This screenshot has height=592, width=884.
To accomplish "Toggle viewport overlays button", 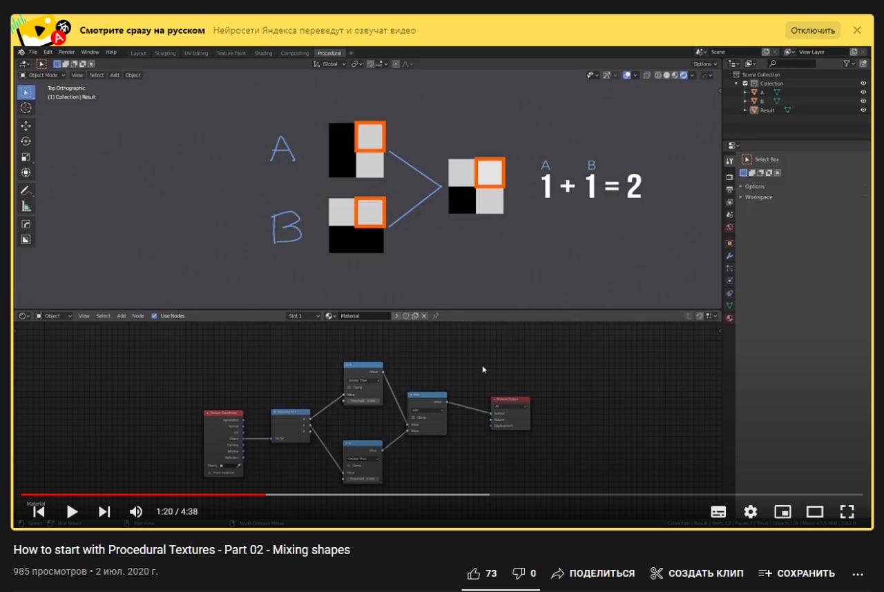I will tap(626, 75).
